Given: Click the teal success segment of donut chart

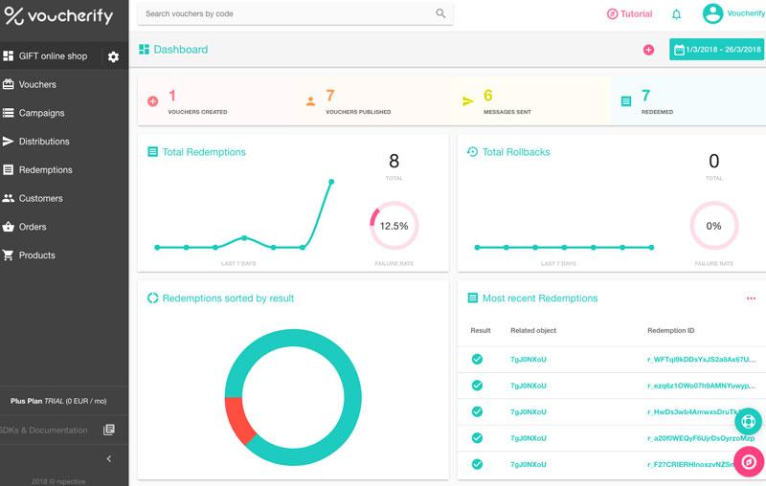Looking at the screenshot, I should point(352,396).
